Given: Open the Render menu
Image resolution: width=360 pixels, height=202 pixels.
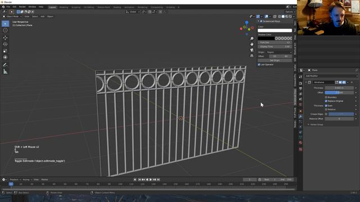Looking at the screenshot, I should [x=22, y=7].
